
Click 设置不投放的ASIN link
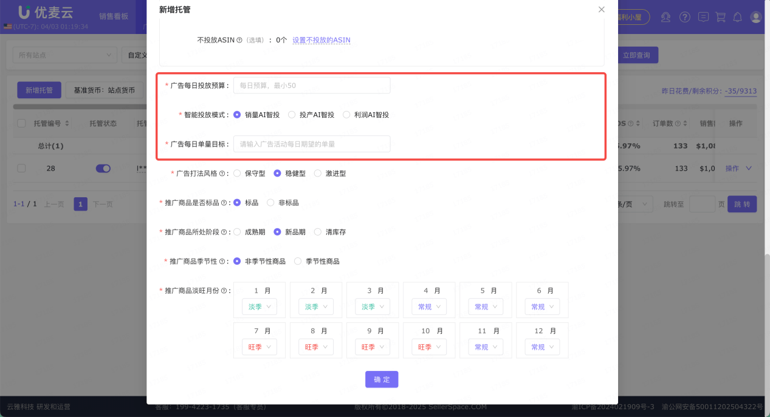[321, 40]
